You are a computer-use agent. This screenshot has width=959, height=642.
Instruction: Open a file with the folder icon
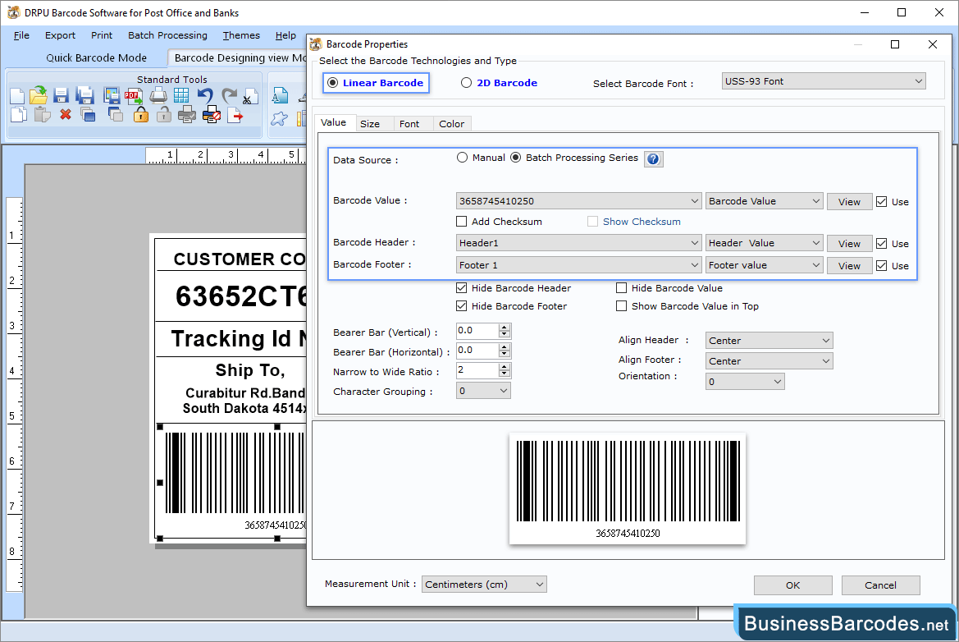click(x=39, y=95)
